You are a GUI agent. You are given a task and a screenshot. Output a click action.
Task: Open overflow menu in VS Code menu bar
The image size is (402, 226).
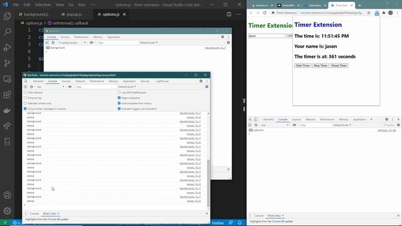click(x=93, y=4)
